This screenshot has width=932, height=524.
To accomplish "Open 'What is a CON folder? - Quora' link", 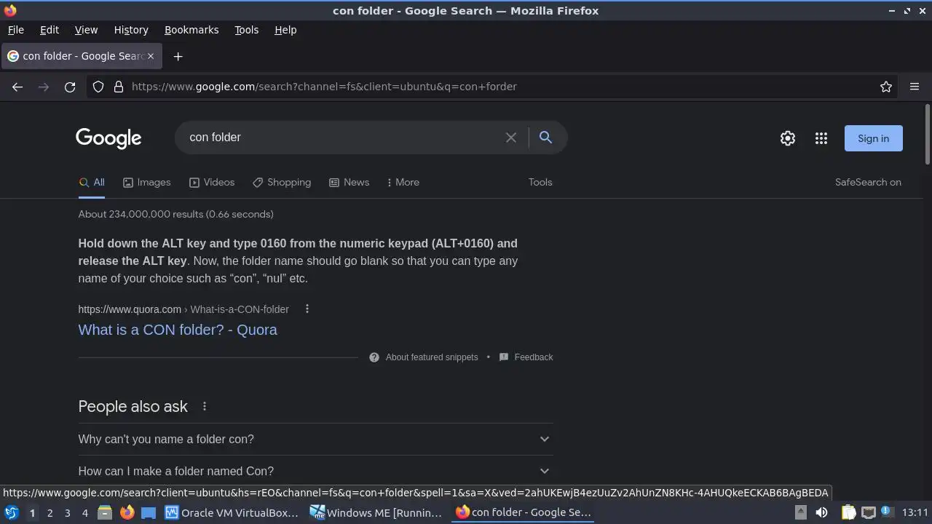I will (x=178, y=330).
